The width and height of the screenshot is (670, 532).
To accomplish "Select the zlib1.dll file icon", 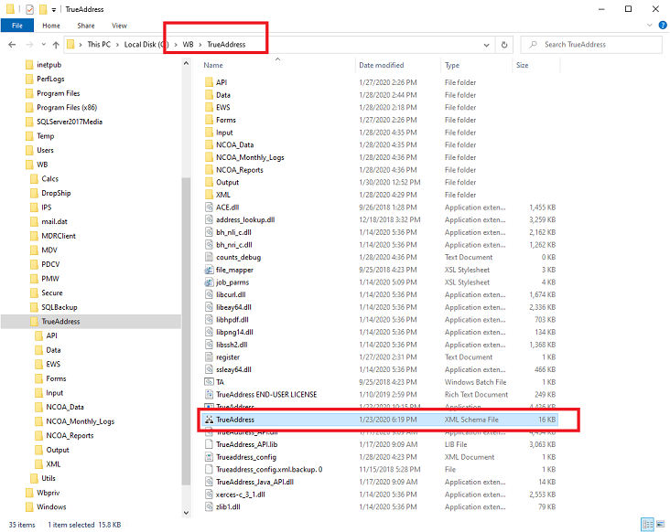I will [209, 506].
